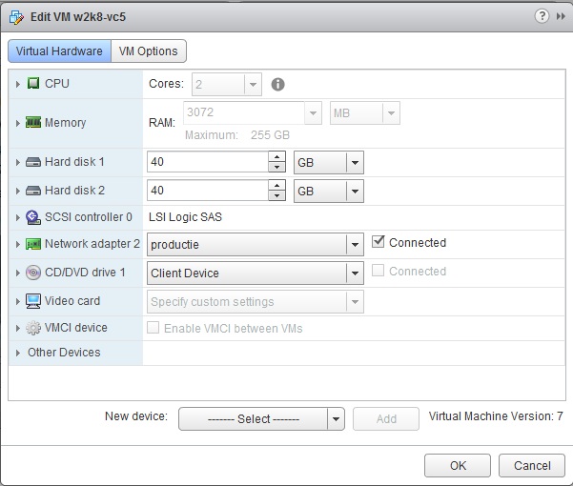Click the Hard disk 2 size field

(208, 191)
